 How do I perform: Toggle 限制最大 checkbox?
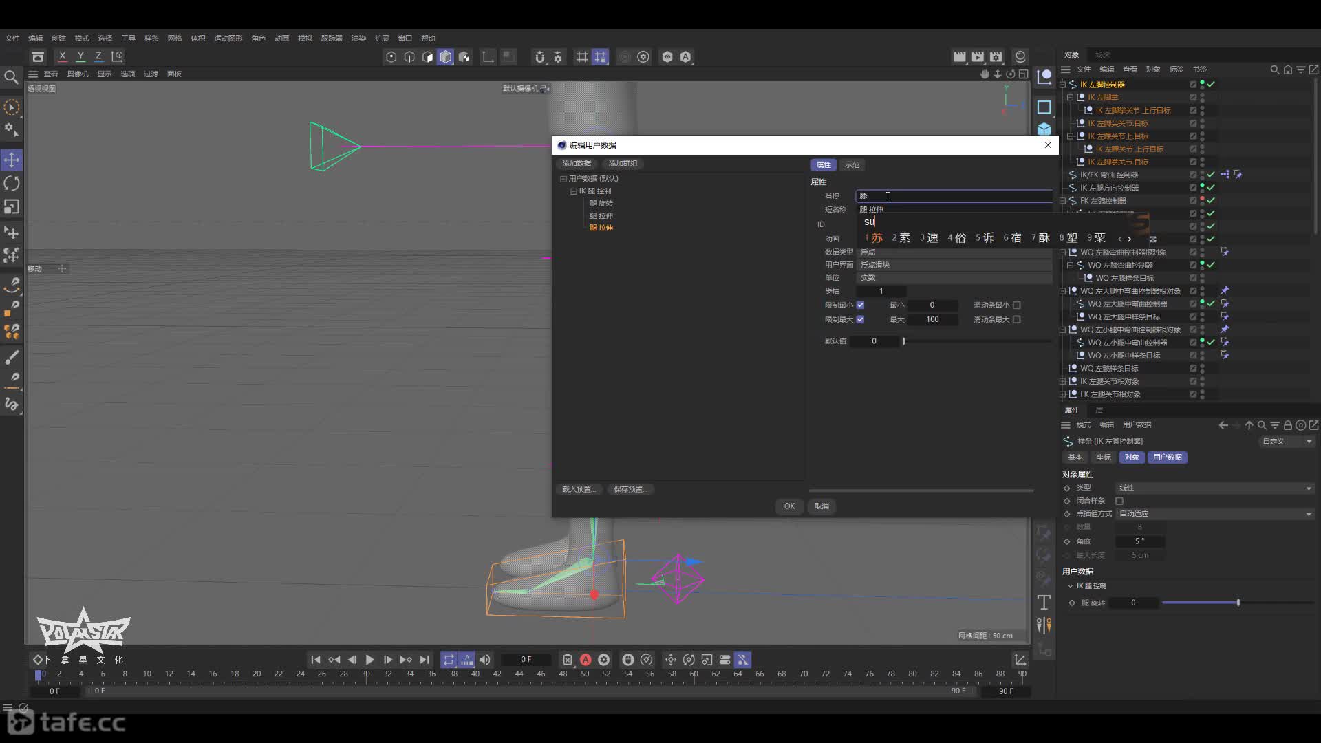(x=860, y=319)
